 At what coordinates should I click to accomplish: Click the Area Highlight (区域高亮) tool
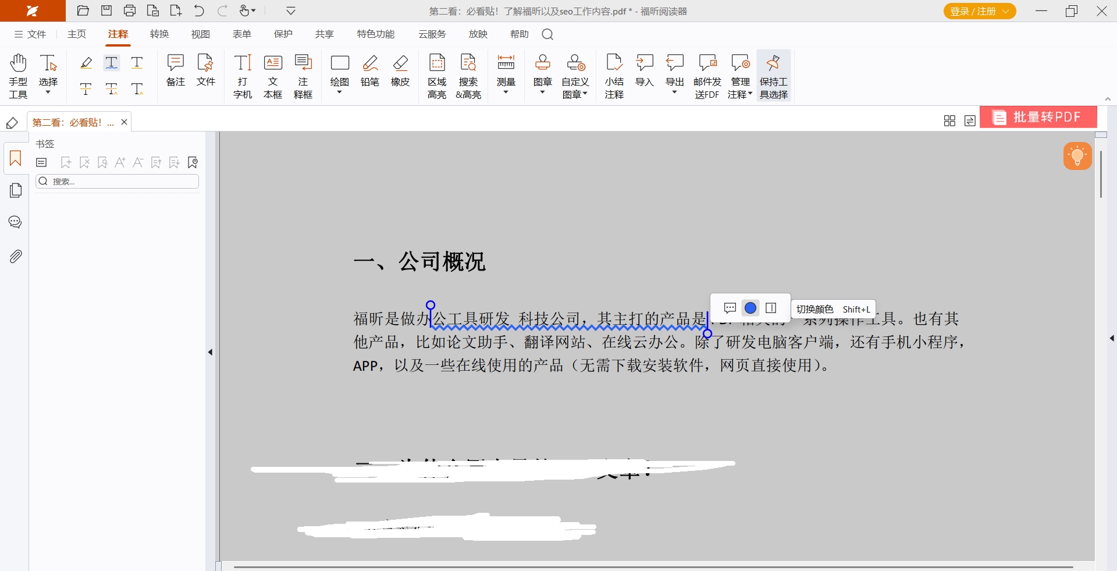(437, 76)
